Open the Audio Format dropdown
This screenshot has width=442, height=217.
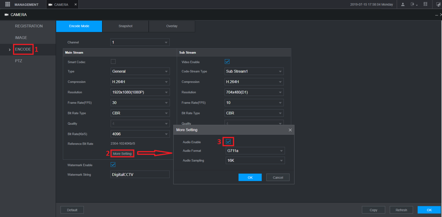pyautogui.click(x=255, y=151)
